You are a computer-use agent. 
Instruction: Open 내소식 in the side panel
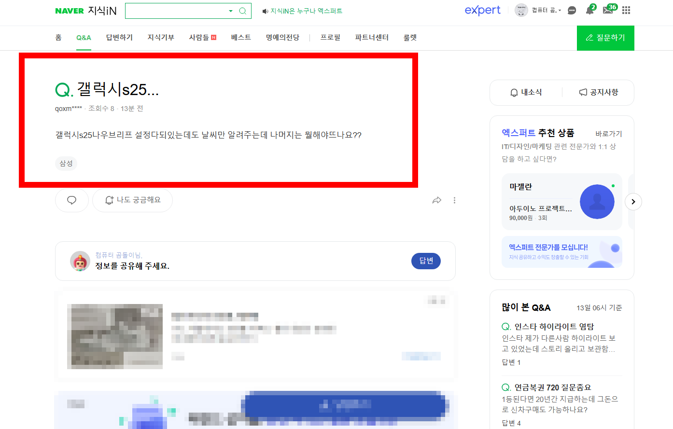(526, 92)
